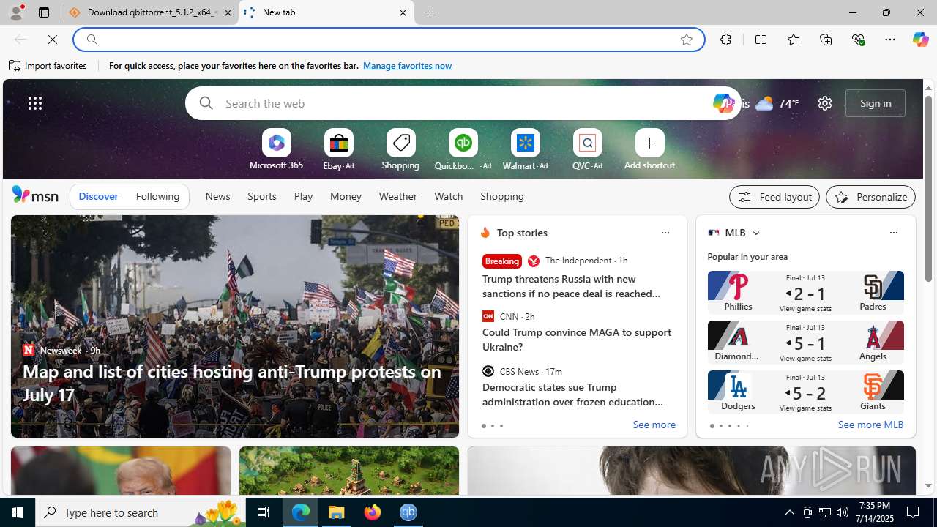Open qBittorrent from the taskbar
The image size is (937, 527).
click(x=408, y=512)
